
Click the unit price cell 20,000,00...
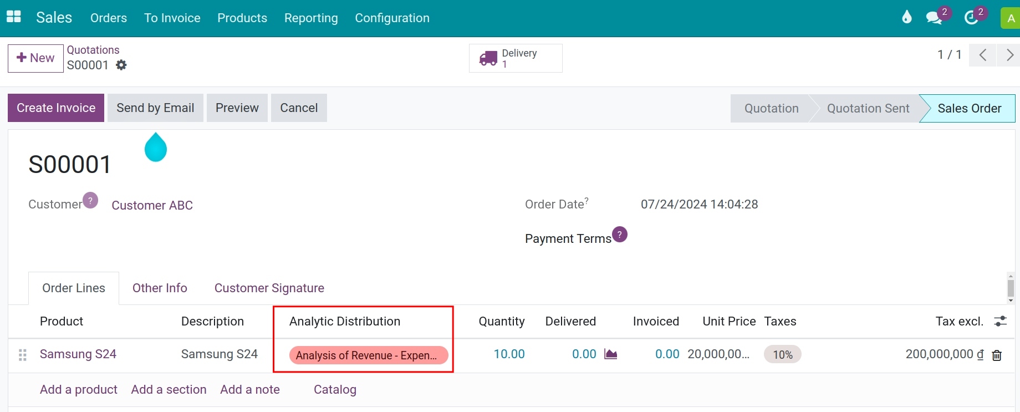point(718,354)
